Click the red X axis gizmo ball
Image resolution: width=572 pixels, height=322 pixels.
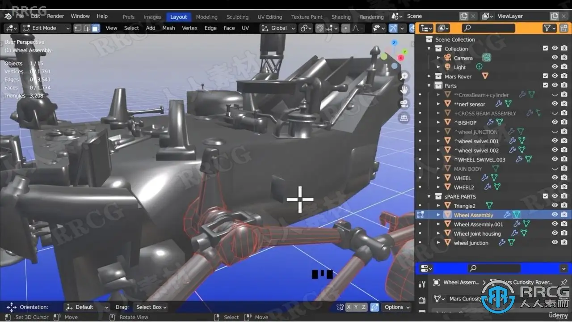pyautogui.click(x=401, y=58)
